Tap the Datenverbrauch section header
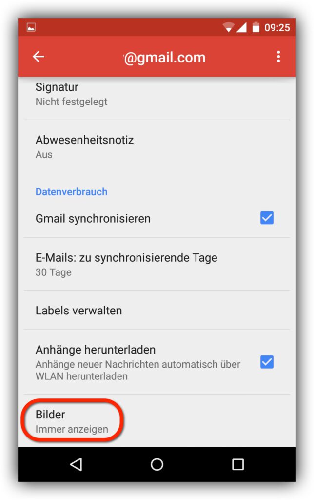This screenshot has width=314, height=500. click(71, 191)
